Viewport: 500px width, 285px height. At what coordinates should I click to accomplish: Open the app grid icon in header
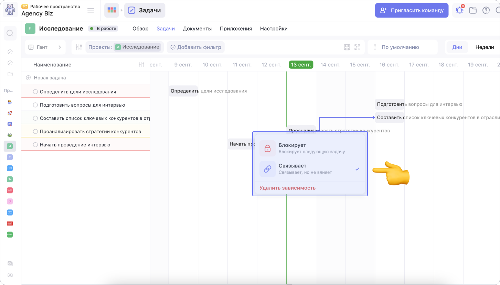pos(111,10)
